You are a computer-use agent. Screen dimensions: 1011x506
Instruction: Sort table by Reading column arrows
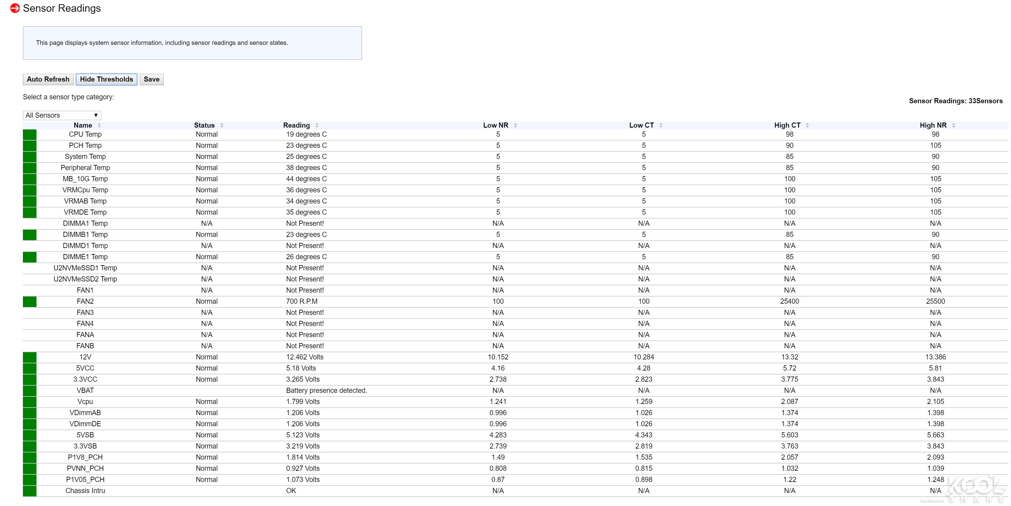(x=317, y=126)
